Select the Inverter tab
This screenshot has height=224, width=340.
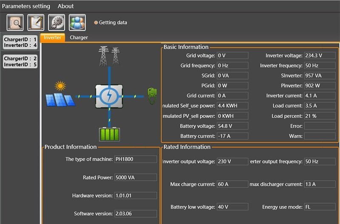53,37
